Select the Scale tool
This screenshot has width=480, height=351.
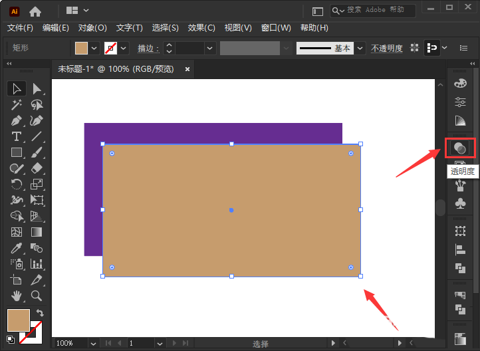(x=37, y=184)
